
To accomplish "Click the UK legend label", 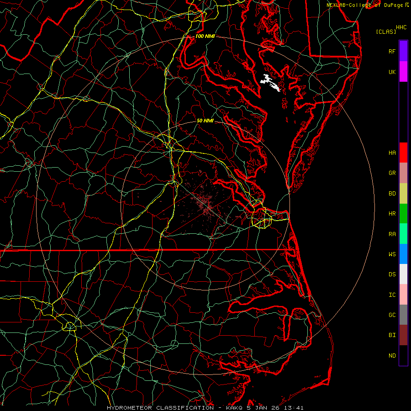I will (392, 72).
